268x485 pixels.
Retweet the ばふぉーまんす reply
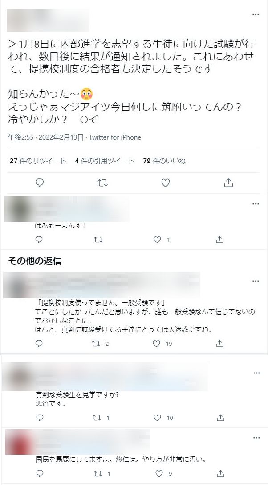(x=98, y=240)
